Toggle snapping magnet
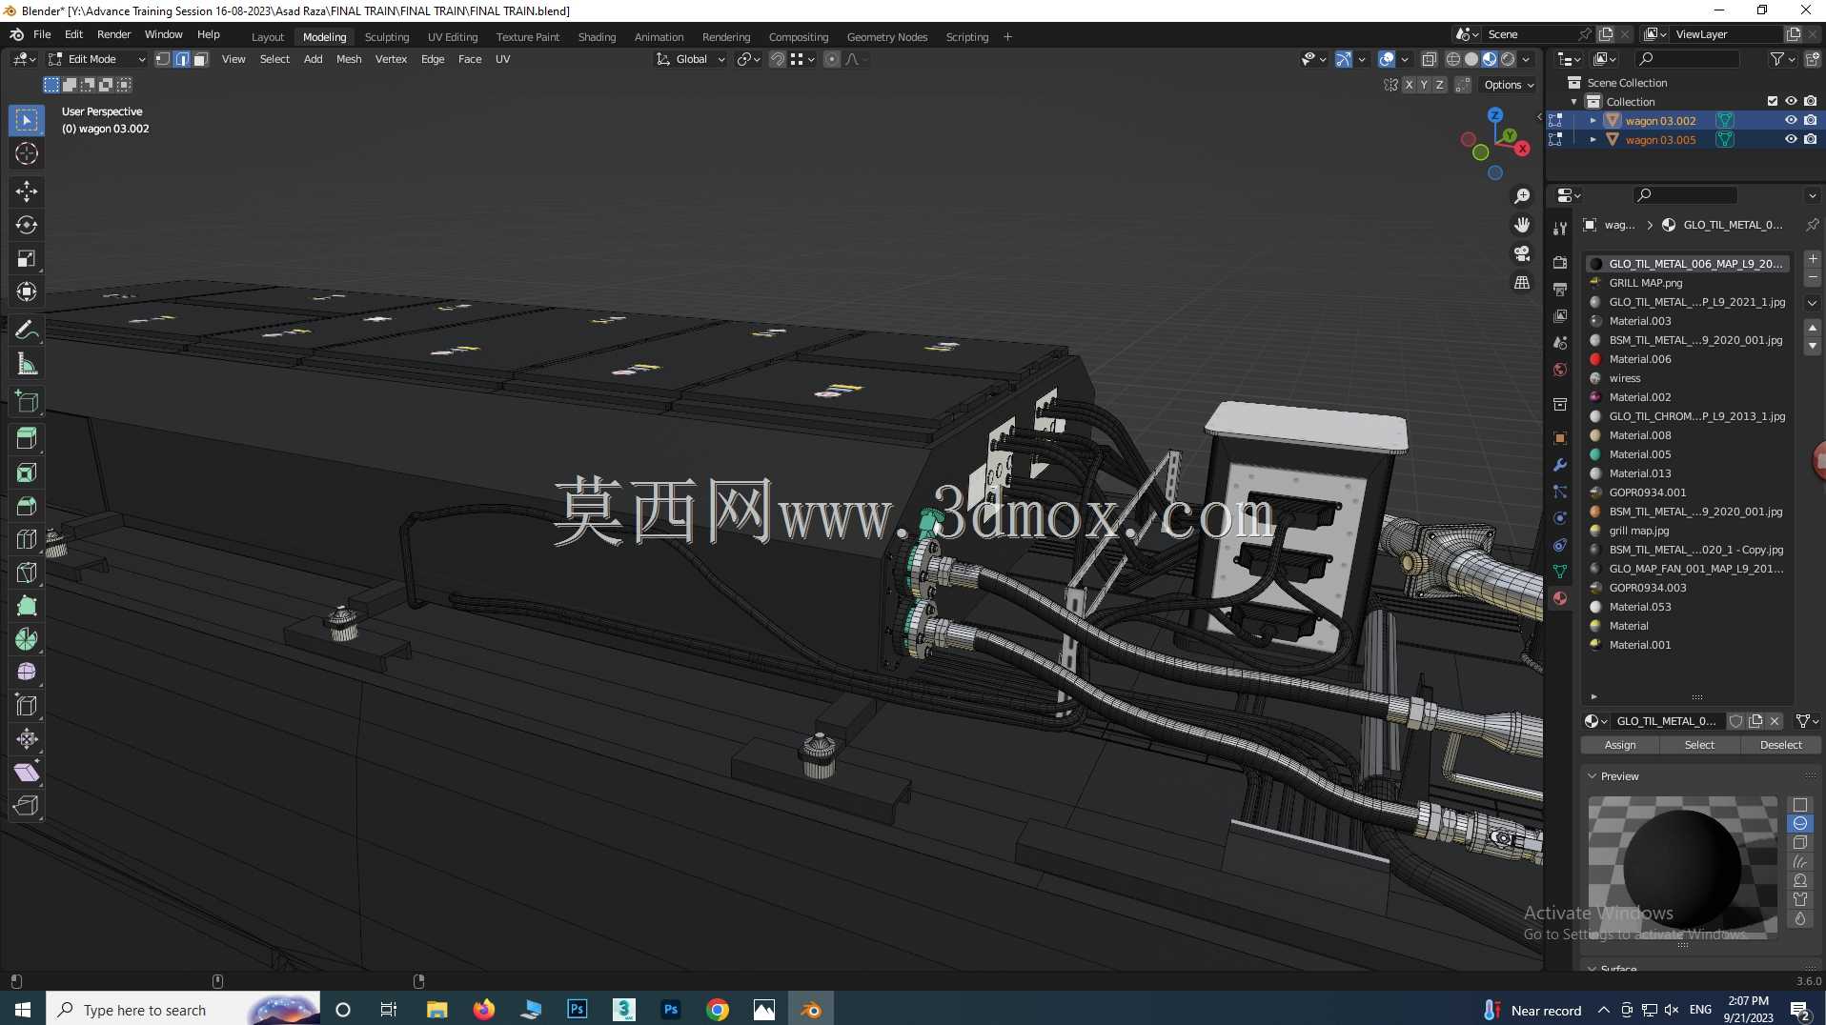Viewport: 1826px width, 1025px height. (778, 59)
